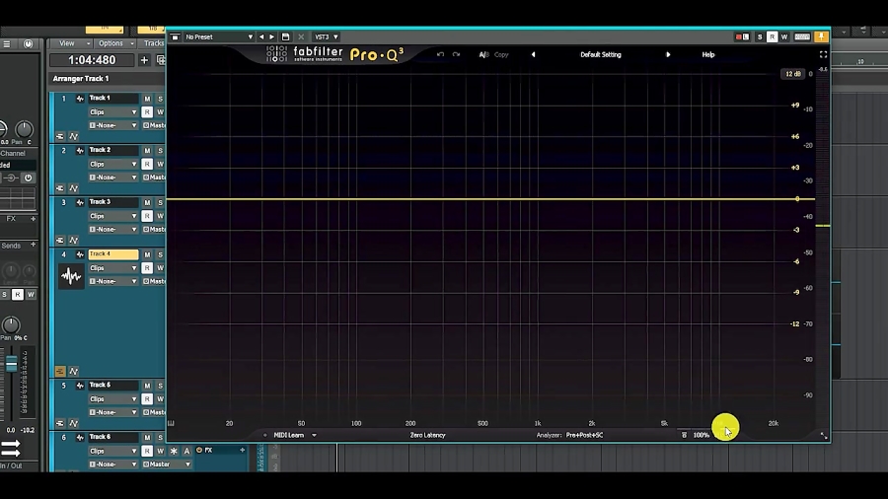Go to next FabFilter preset arrow
Image resolution: width=888 pixels, height=499 pixels.
(668, 55)
